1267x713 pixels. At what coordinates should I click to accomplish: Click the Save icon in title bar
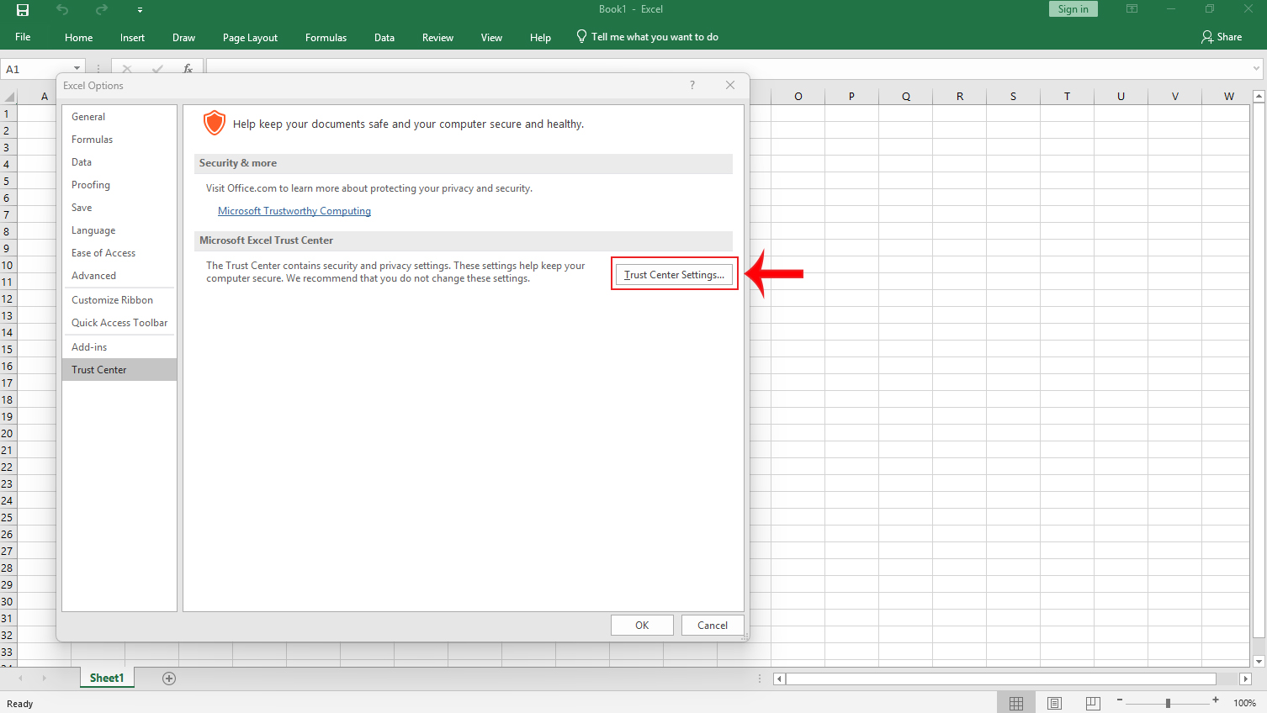click(23, 10)
